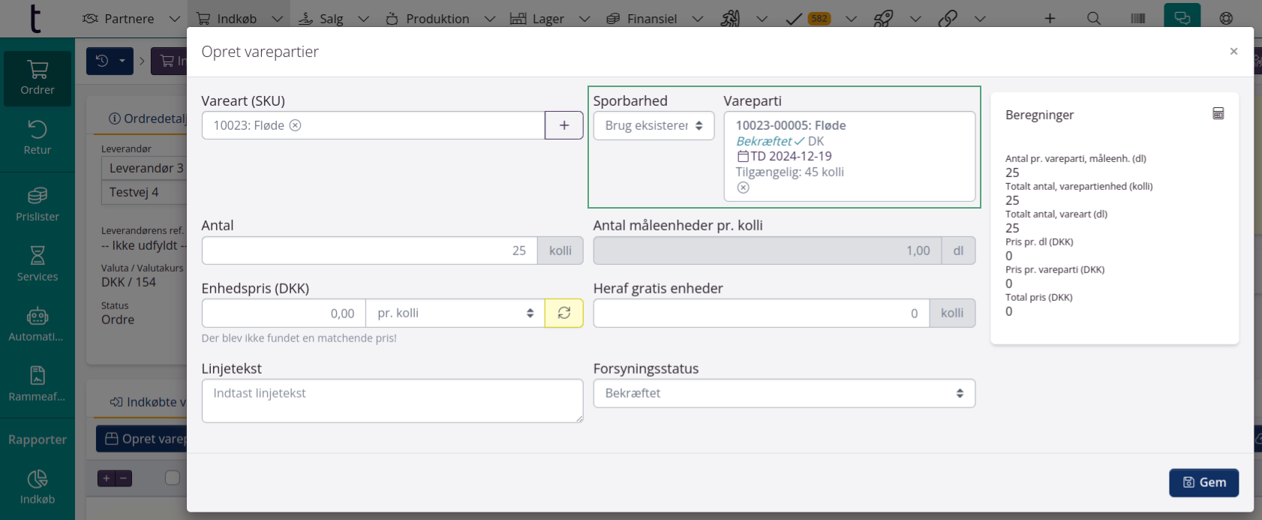Click the refresh price icon button

564,313
